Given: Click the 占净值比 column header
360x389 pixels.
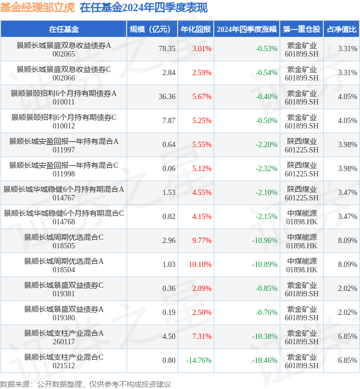Looking at the screenshot, I should tap(341, 29).
